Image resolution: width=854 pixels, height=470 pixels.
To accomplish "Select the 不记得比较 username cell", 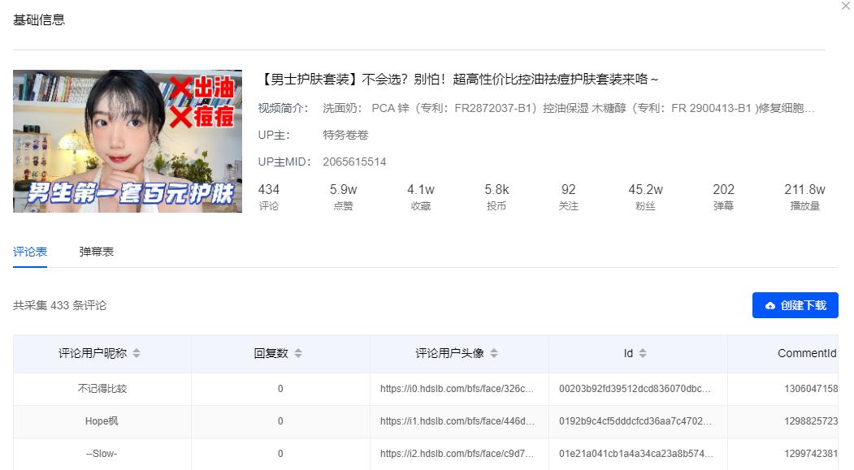I will pos(102,389).
